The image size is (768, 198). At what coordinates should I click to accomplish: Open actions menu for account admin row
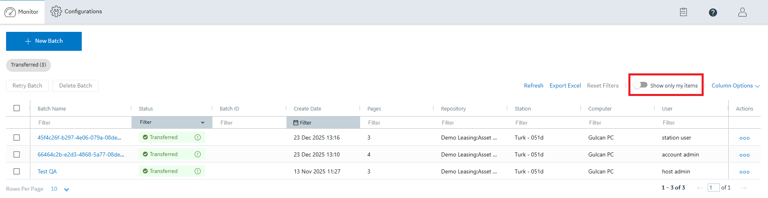pyautogui.click(x=745, y=155)
